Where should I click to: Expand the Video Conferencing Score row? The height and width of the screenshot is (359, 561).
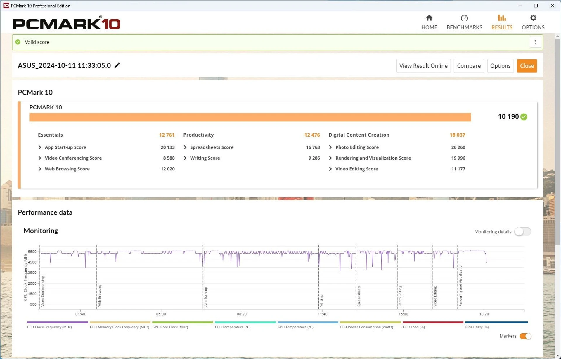pyautogui.click(x=40, y=158)
